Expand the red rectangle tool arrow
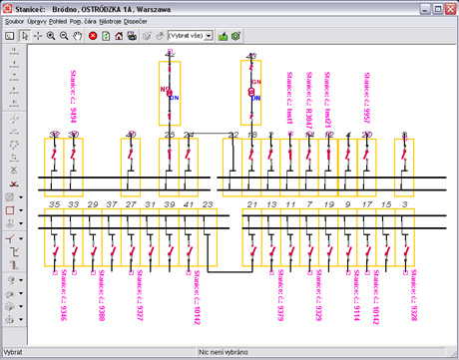This screenshot has height=360, width=459. click(21, 210)
